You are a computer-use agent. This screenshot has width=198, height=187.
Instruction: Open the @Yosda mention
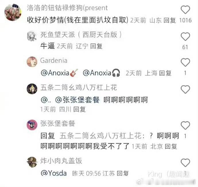tap(54, 173)
